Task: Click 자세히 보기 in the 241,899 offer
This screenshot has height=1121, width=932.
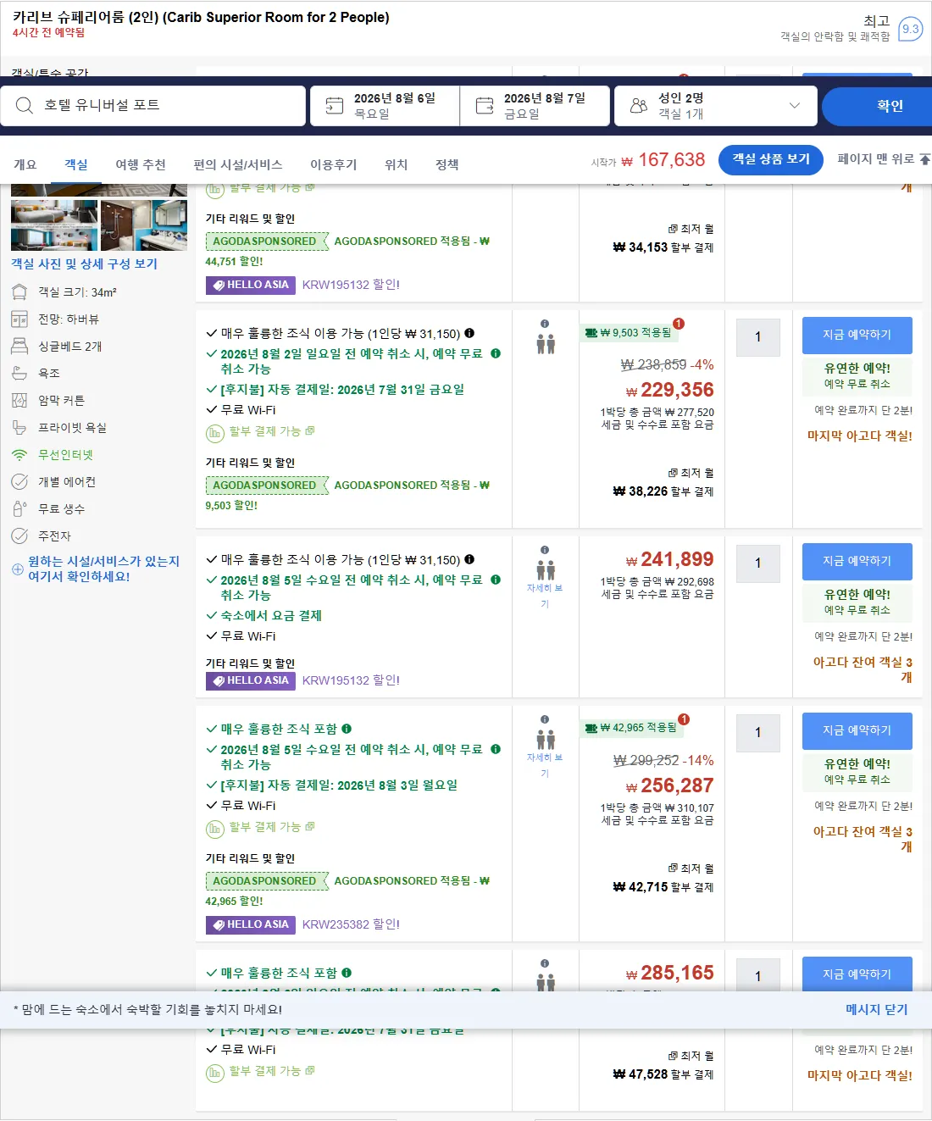Action: [x=545, y=596]
